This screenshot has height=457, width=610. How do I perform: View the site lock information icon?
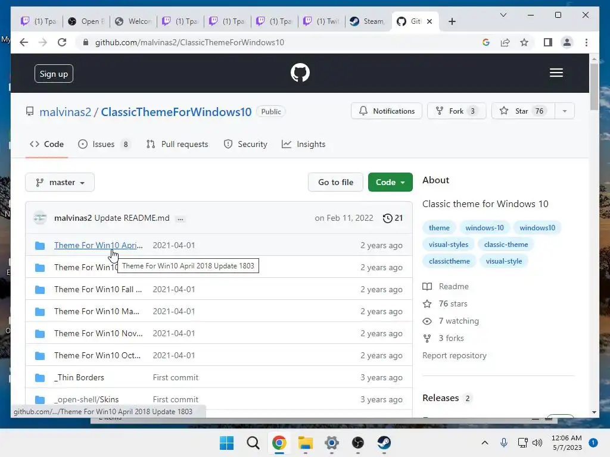click(86, 42)
